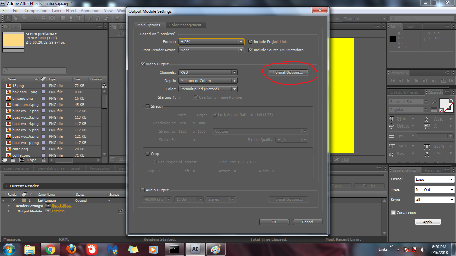Click the trash delete icon in Project panel
The width and height of the screenshot is (456, 256).
pyautogui.click(x=44, y=160)
